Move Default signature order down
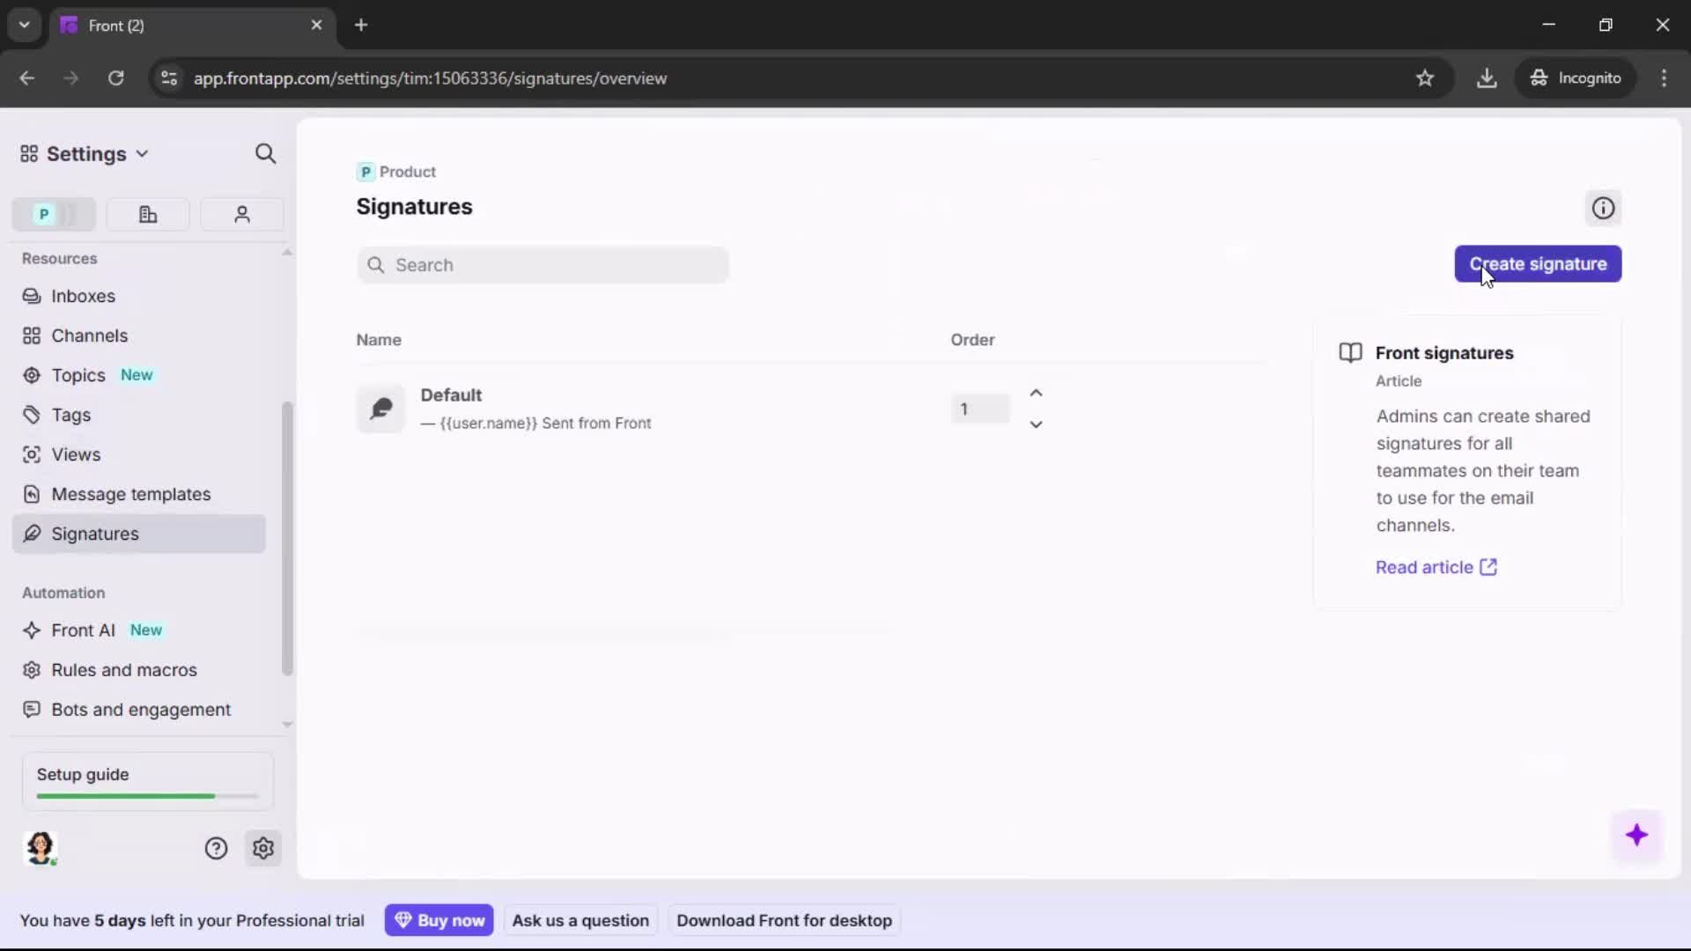The image size is (1691, 951). 1036,425
